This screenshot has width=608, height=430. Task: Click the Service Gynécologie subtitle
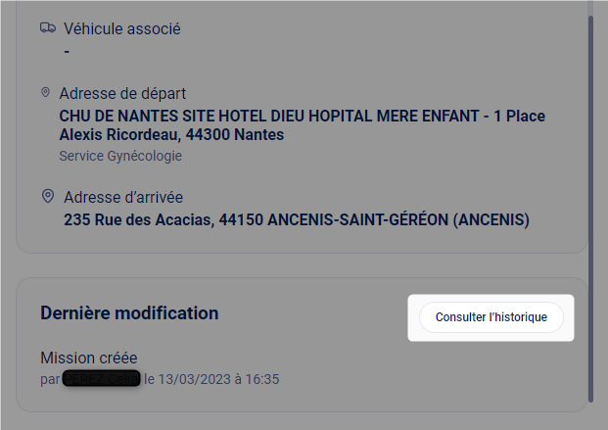pyautogui.click(x=119, y=156)
